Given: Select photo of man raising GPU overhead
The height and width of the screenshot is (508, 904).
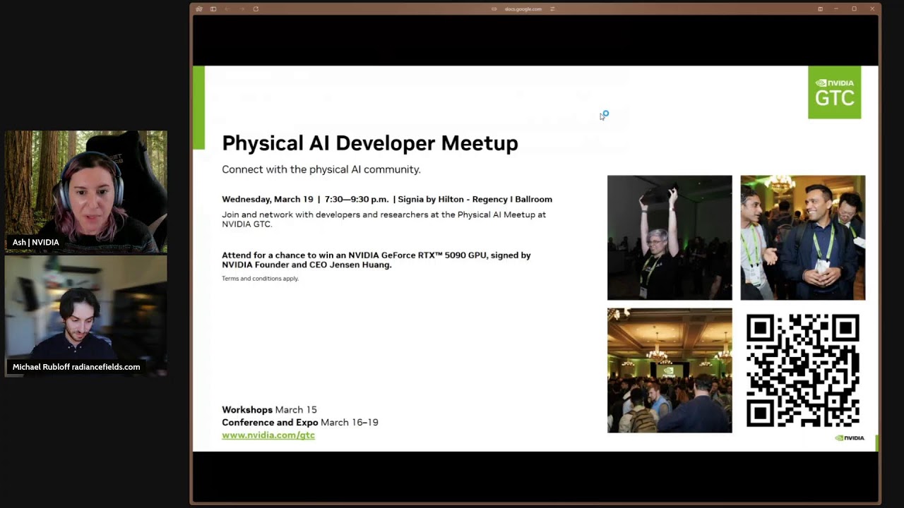Looking at the screenshot, I should tap(670, 238).
